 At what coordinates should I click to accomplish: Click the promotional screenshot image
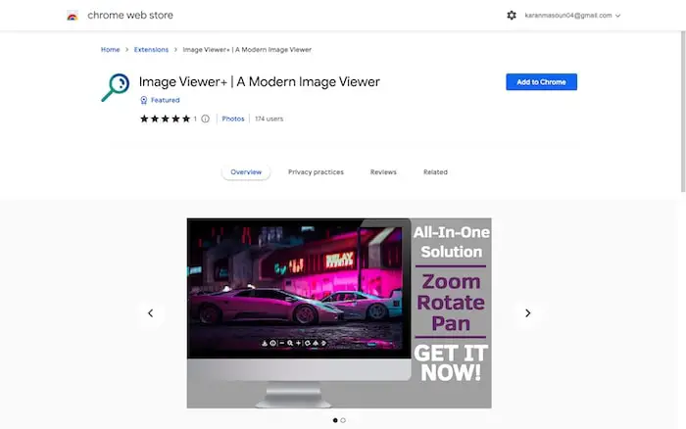tap(339, 313)
